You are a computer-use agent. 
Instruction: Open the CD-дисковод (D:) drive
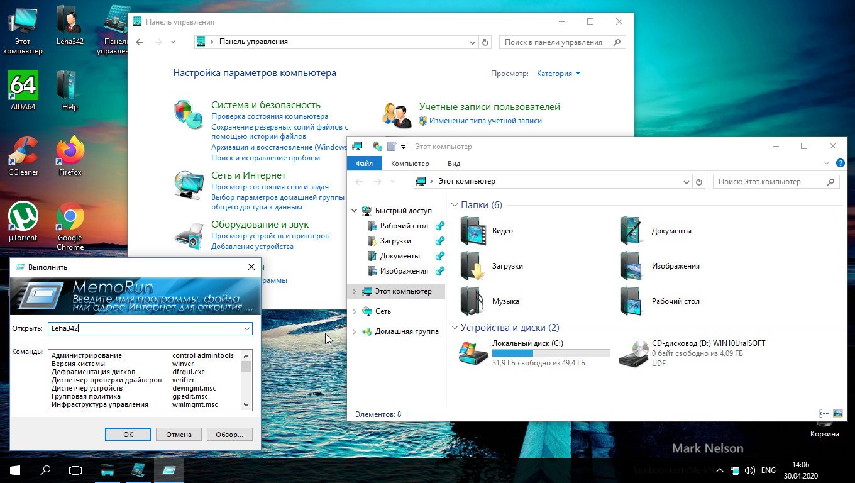click(692, 353)
